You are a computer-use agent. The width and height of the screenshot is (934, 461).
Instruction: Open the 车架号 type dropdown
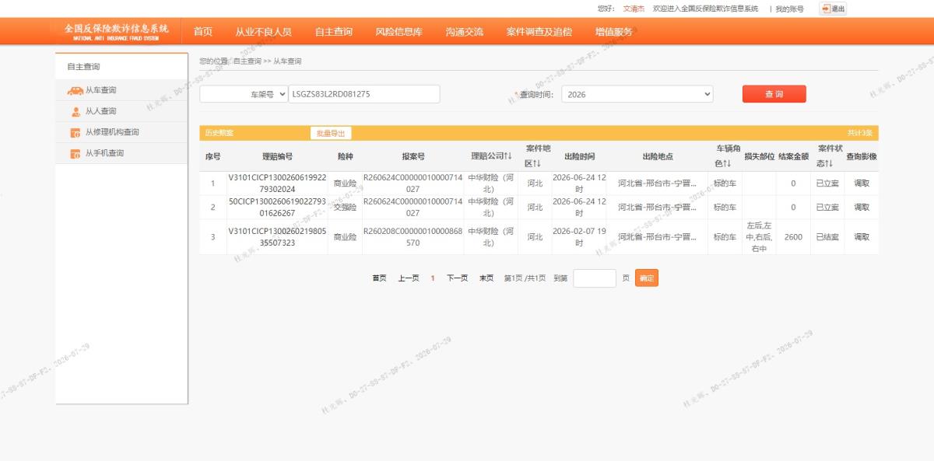click(244, 94)
